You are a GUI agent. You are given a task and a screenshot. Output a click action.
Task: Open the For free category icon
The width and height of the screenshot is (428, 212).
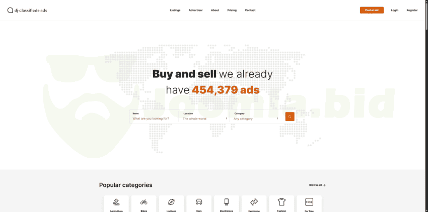(309, 202)
